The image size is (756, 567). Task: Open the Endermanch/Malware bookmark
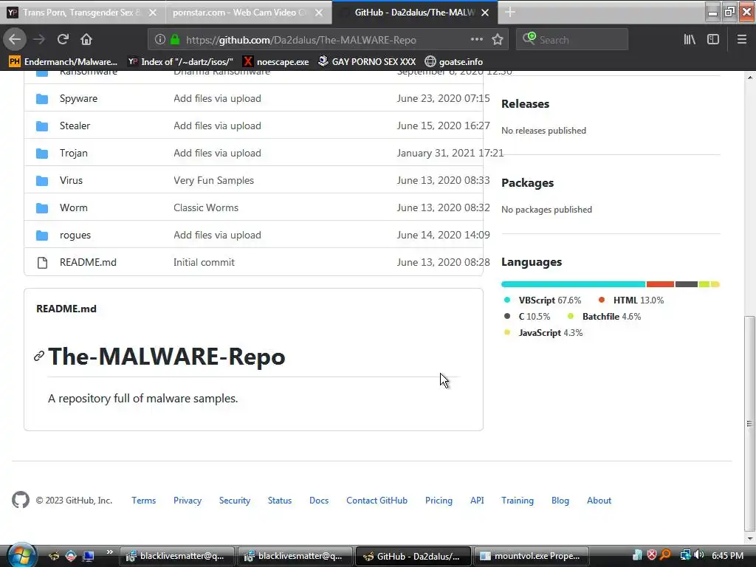pos(63,62)
